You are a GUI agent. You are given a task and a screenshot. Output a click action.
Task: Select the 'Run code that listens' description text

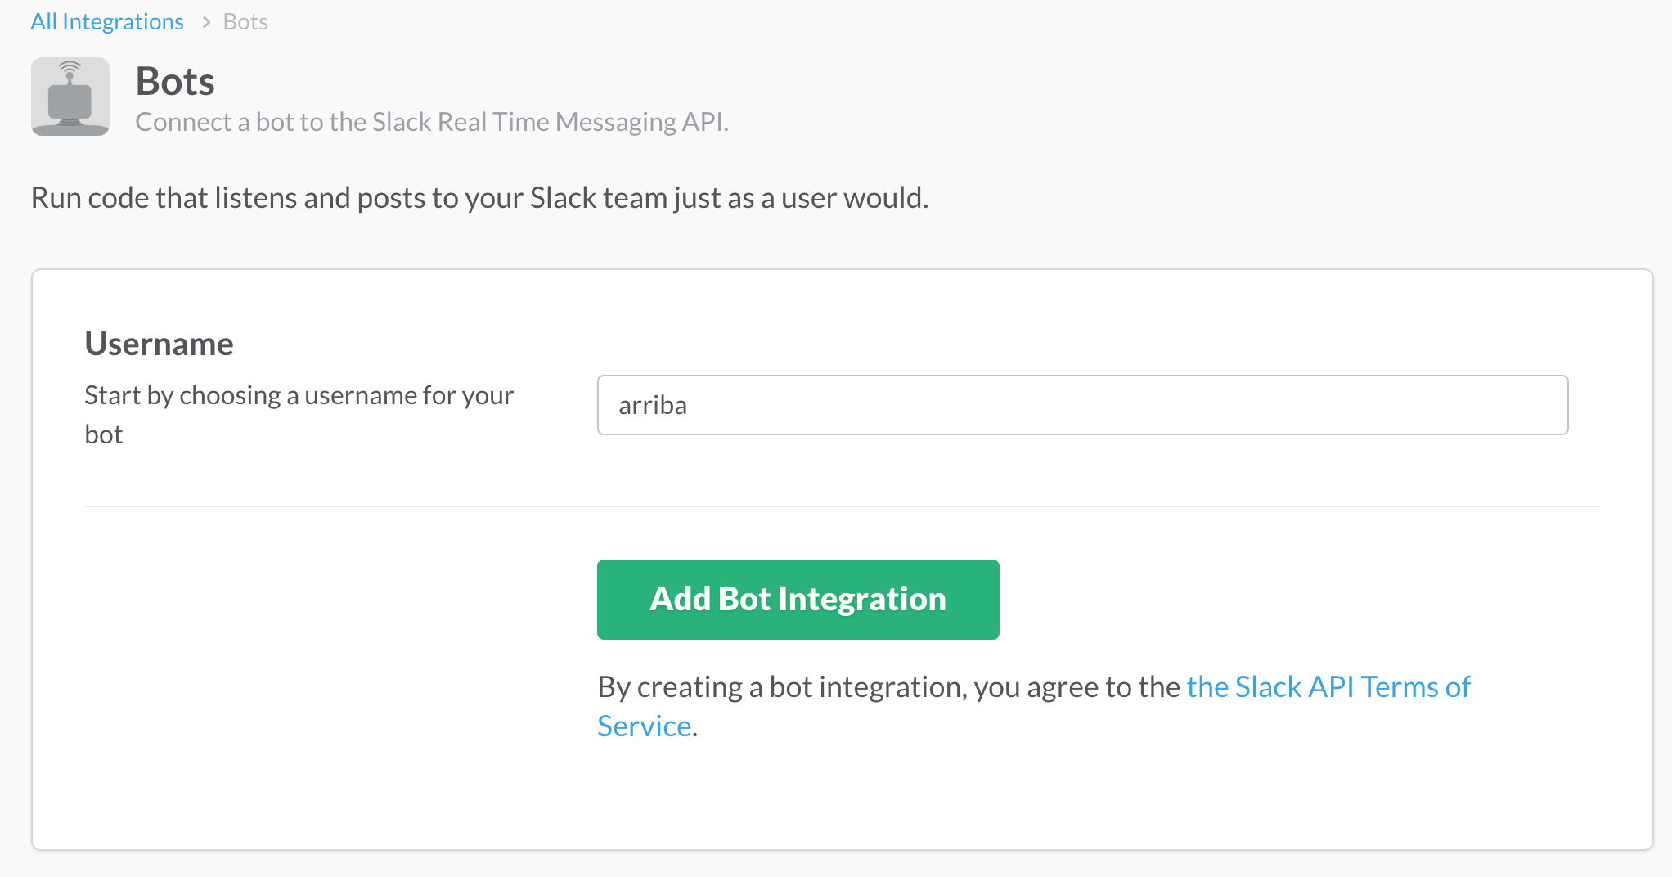pos(480,198)
